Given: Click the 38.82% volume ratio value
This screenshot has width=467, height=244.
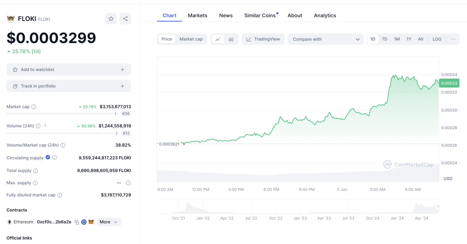Looking at the screenshot, I should (123, 145).
